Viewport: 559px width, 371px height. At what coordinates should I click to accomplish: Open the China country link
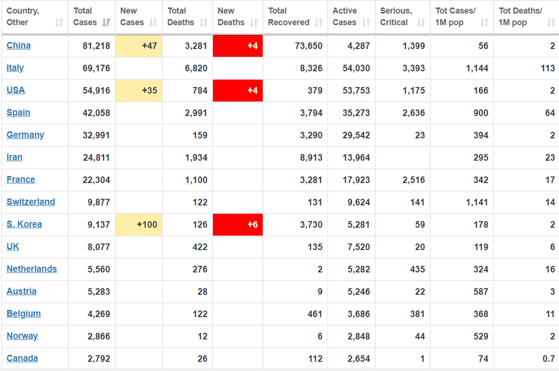coord(19,46)
